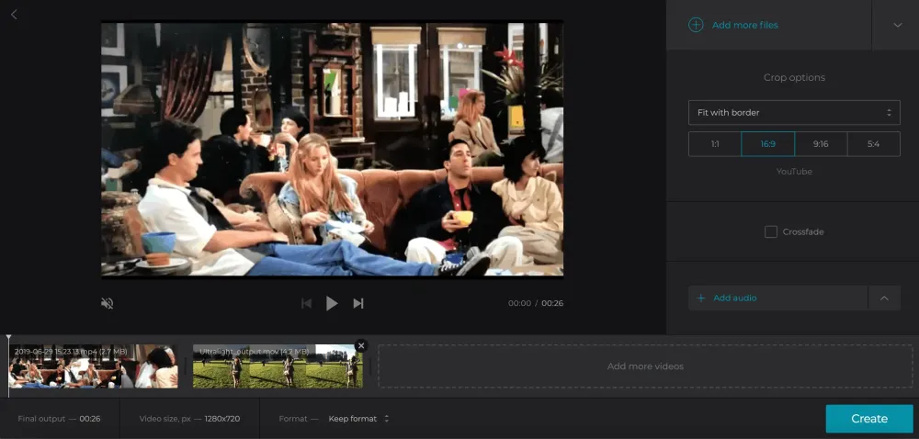The image size is (919, 439).
Task: Open the Keep format dropdown
Action: [x=359, y=419]
